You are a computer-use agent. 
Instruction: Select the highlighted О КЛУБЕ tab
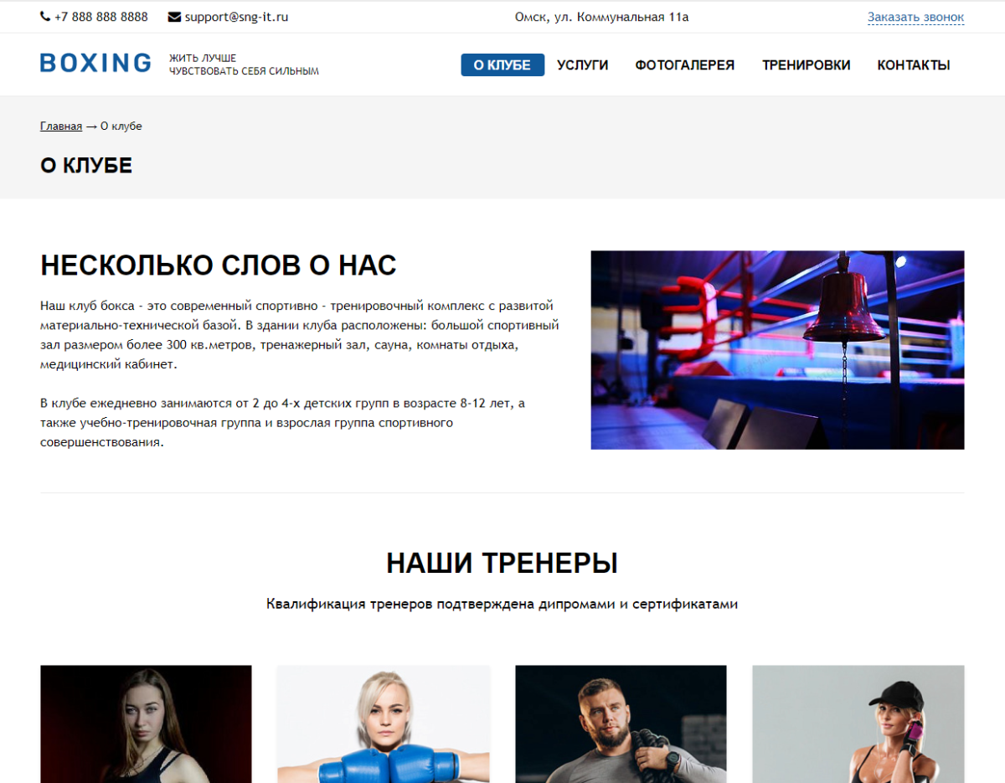[502, 64]
